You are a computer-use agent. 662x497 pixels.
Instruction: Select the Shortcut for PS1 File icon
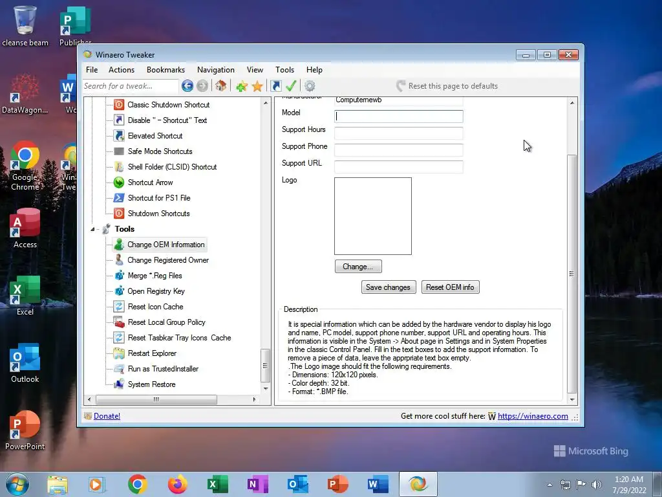click(x=119, y=198)
